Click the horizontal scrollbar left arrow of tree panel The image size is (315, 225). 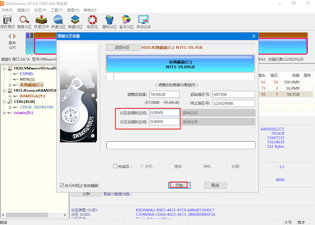point(3,215)
